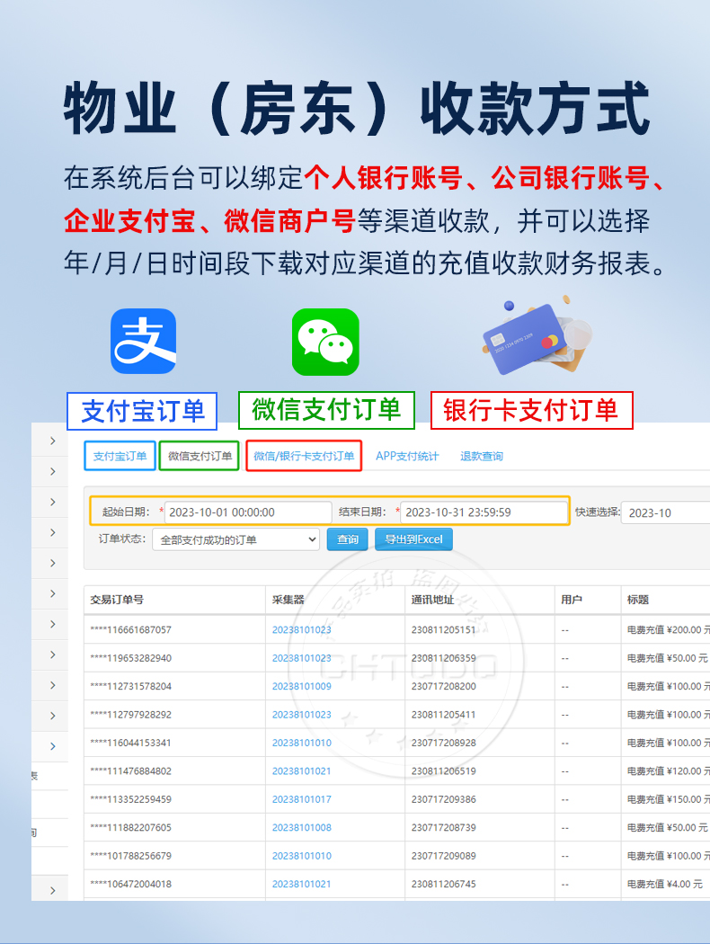Open collector link in order ****119653282940 row
Image resolution: width=710 pixels, height=944 pixels.
[301, 658]
